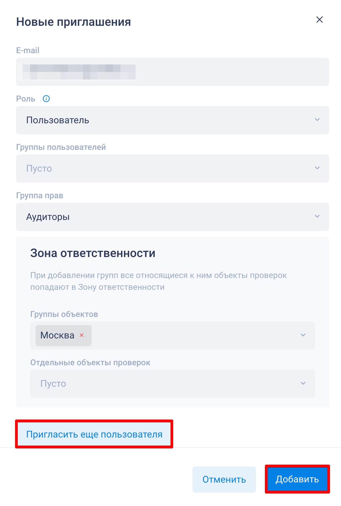Click the chevron in Группы пользователей field
This screenshot has width=341, height=506.
tap(317, 168)
